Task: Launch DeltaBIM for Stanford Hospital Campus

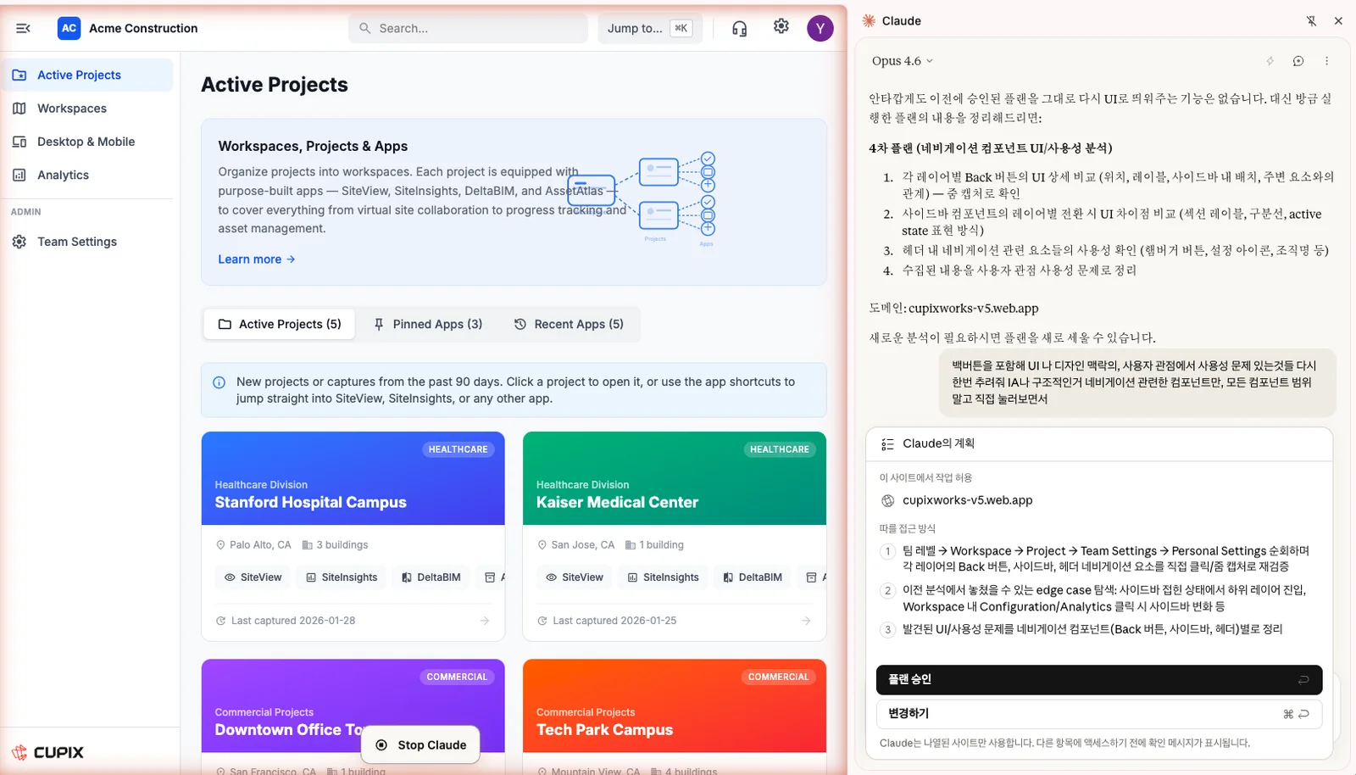Action: 431,577
